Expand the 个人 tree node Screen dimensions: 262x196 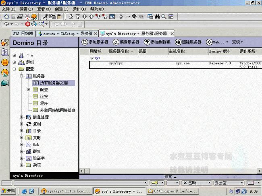coord(15,56)
